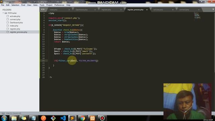Close the index.php tab
Image resolution: width=215 pixels, height=121 pixels.
coord(69,10)
